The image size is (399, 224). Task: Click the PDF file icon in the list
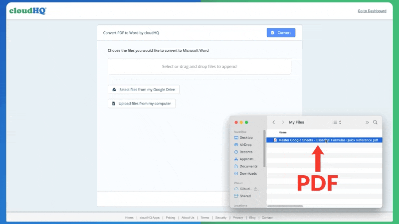pyautogui.click(x=275, y=140)
